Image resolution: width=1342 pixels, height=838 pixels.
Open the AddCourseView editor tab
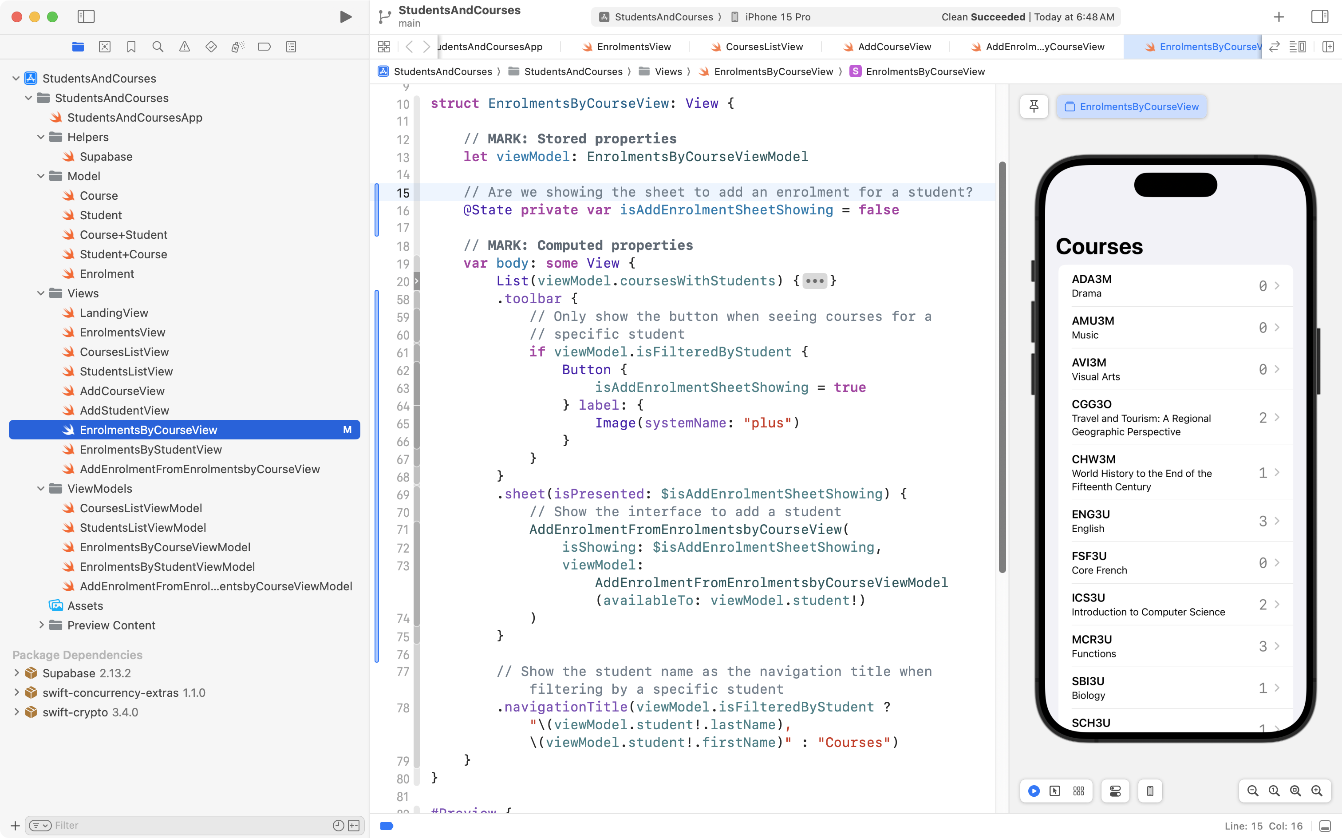894,47
